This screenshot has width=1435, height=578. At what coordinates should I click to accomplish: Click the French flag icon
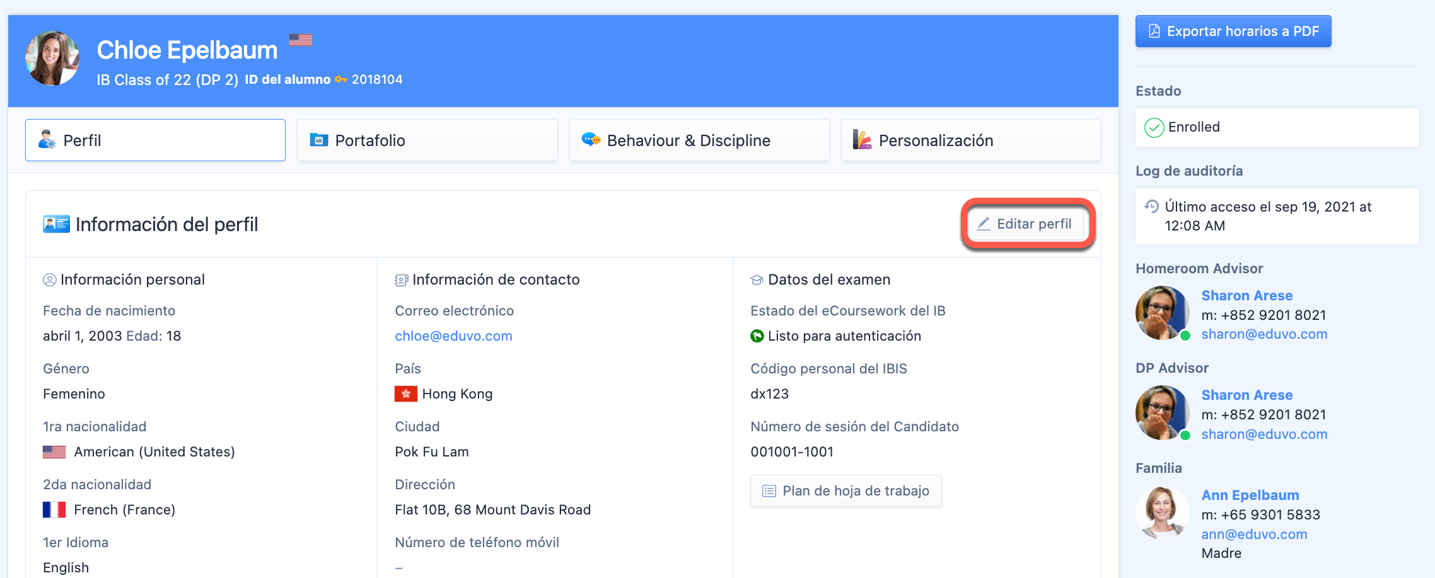click(x=54, y=510)
